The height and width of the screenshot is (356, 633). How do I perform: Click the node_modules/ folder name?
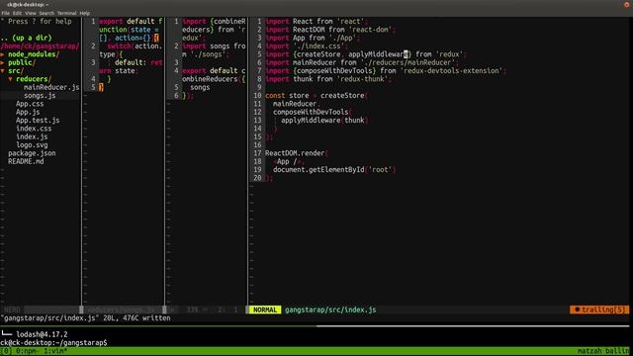[x=34, y=54]
